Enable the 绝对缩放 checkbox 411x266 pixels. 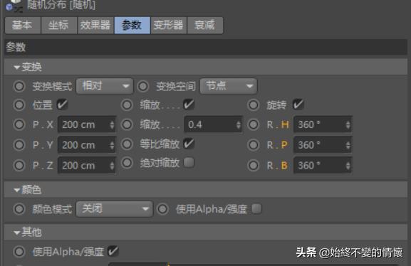click(x=189, y=162)
